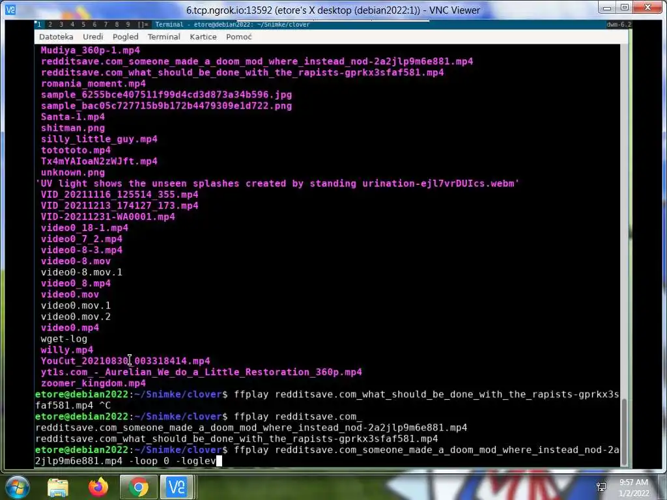Switch to dwm tag 1
This screenshot has height=500, width=667.
pyautogui.click(x=39, y=25)
